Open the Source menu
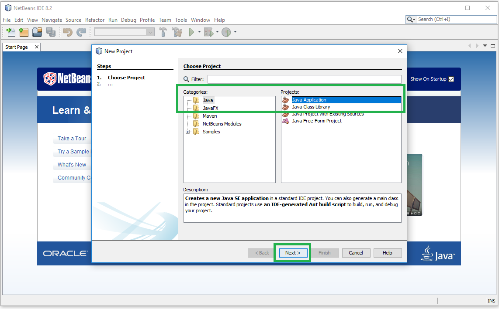This screenshot has height=309, width=499. point(73,20)
